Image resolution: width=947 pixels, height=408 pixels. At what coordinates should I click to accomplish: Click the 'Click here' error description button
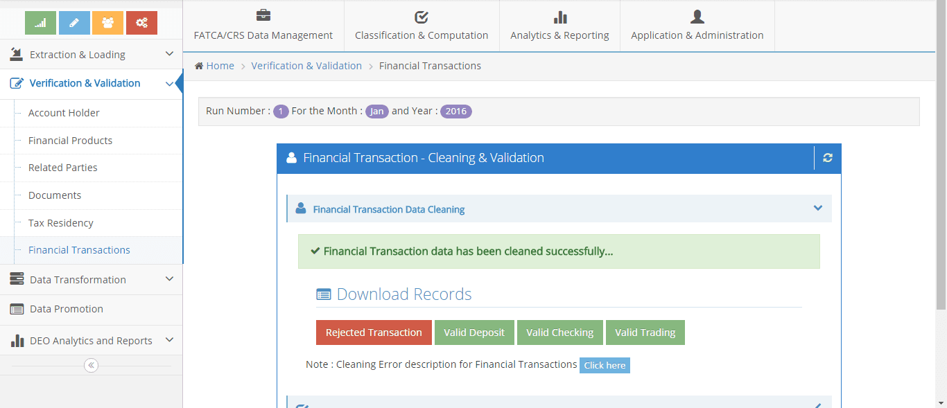click(605, 365)
